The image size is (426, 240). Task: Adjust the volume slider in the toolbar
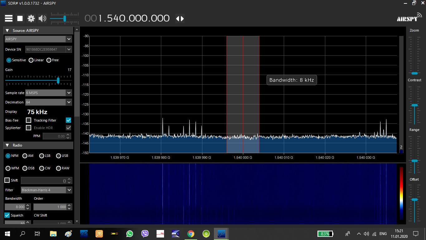point(65,18)
